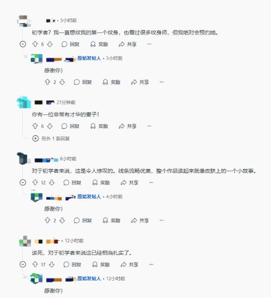The image size is (271, 298).
Task: Downvote the comment with 17 votes
Action: click(x=52, y=264)
